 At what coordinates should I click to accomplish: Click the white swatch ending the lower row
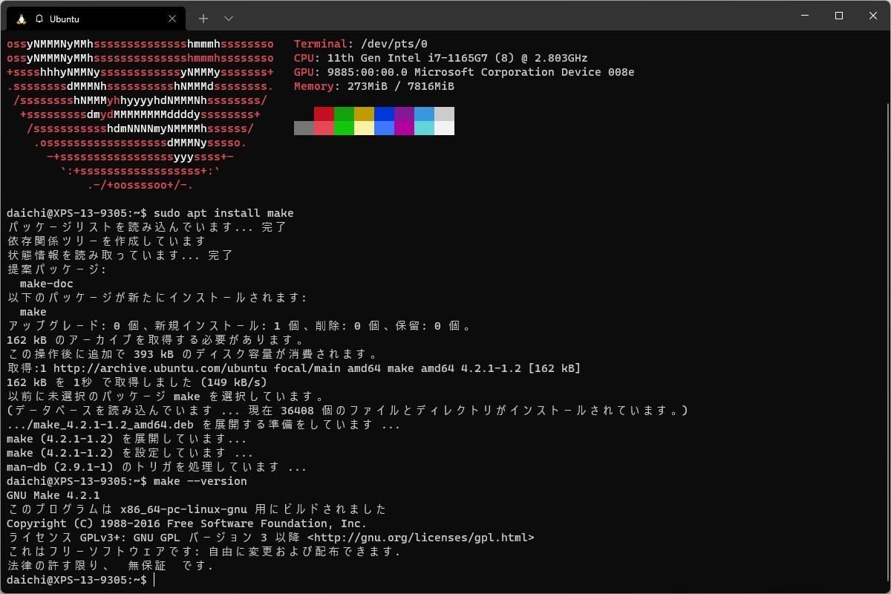point(444,128)
